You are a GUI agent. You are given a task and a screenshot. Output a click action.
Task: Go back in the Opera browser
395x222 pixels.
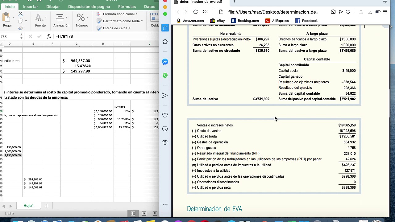click(178, 12)
